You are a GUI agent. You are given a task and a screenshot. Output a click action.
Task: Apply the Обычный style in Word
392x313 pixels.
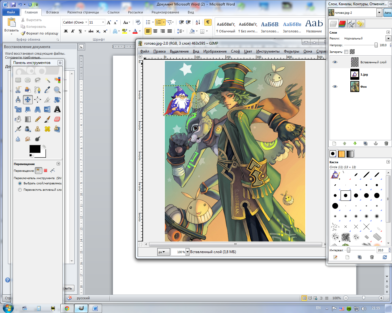click(226, 27)
